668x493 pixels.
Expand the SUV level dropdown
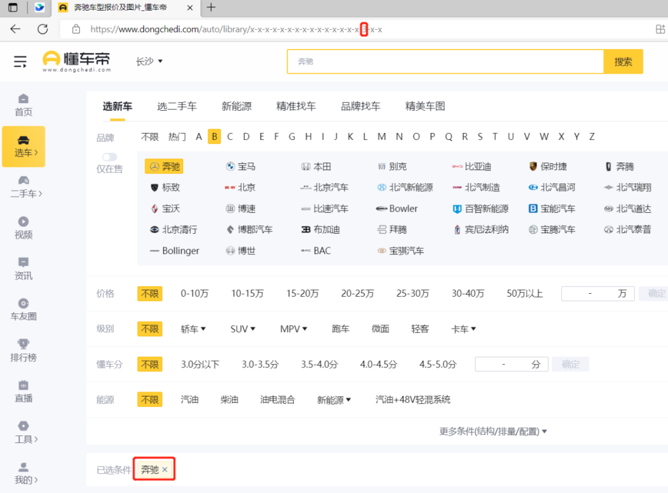click(x=243, y=329)
